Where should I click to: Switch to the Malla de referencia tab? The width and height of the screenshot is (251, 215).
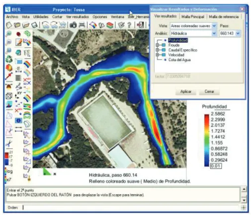tap(224, 16)
